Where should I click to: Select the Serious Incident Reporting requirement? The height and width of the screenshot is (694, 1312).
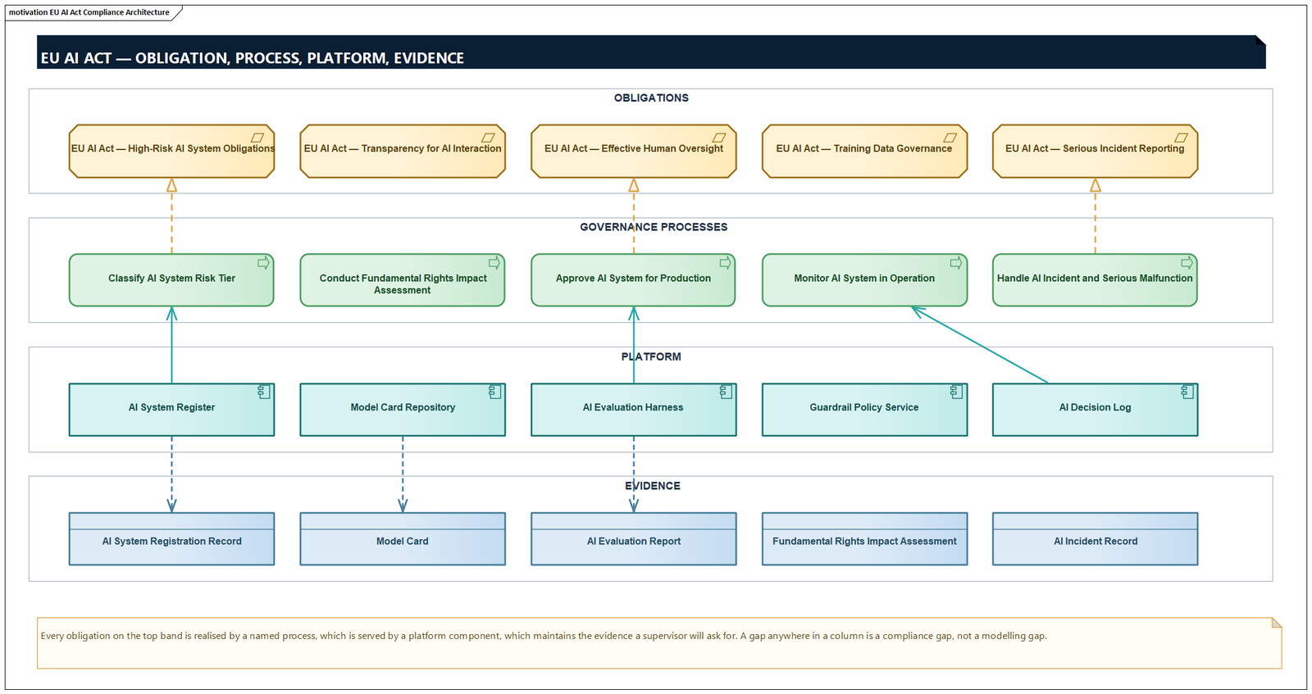[x=1096, y=151]
